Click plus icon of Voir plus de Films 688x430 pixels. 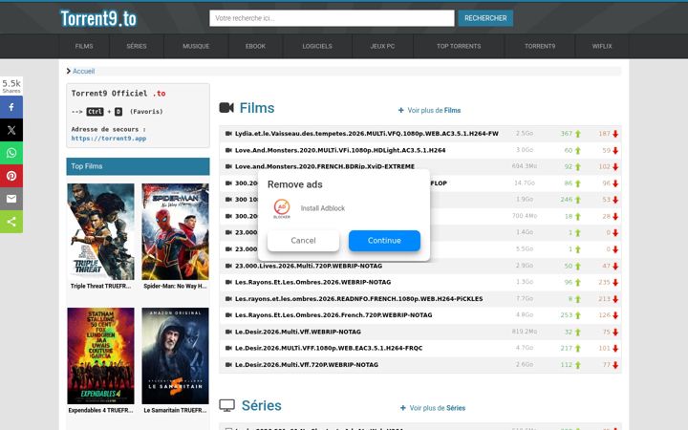point(400,110)
